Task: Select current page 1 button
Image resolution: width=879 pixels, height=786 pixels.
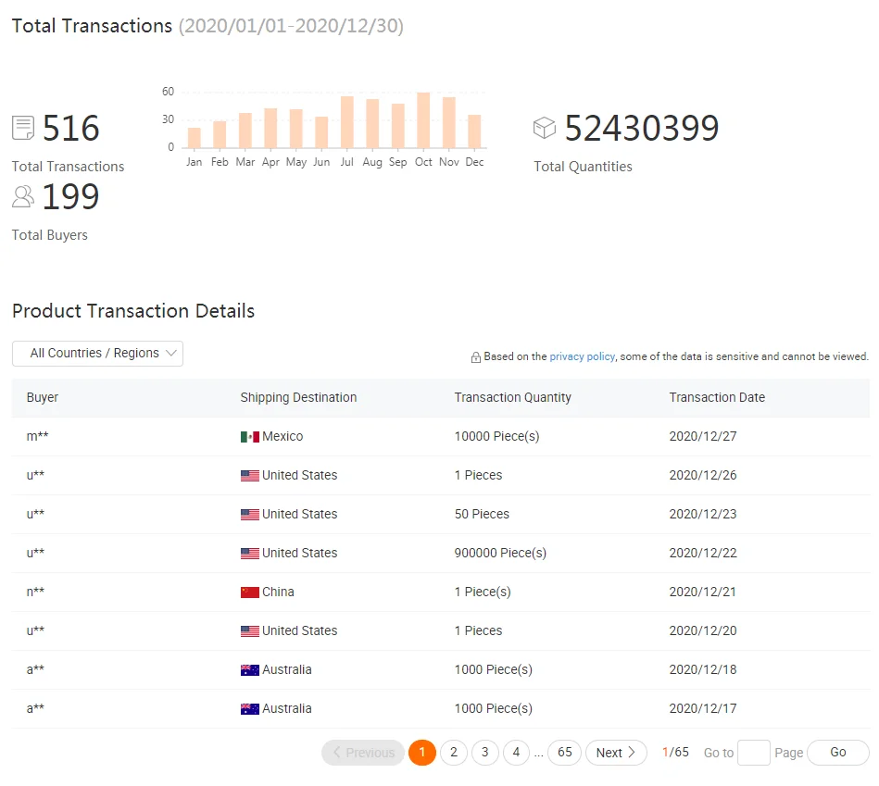Action: (421, 753)
